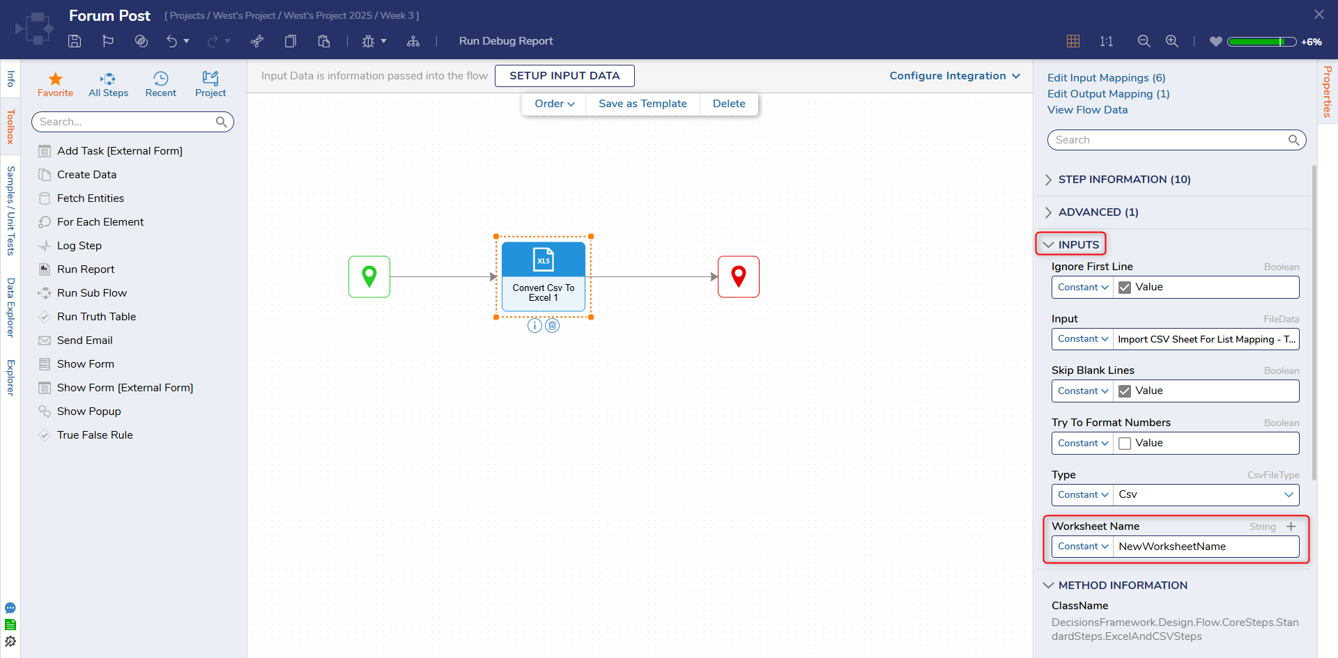
Task: Click the SETUP INPUT DATA button
Action: (564, 76)
